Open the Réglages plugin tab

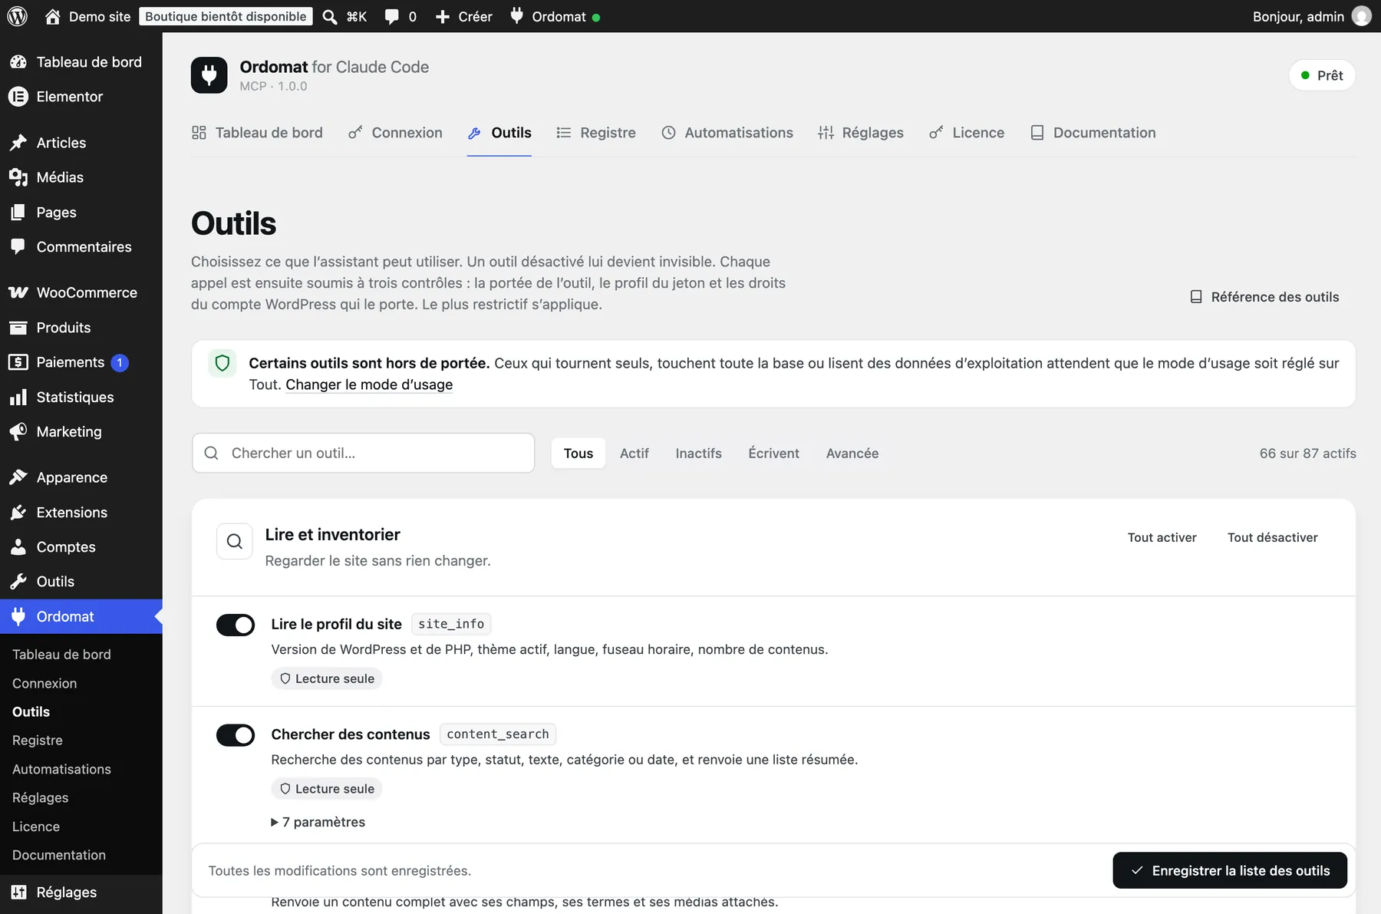click(x=861, y=133)
